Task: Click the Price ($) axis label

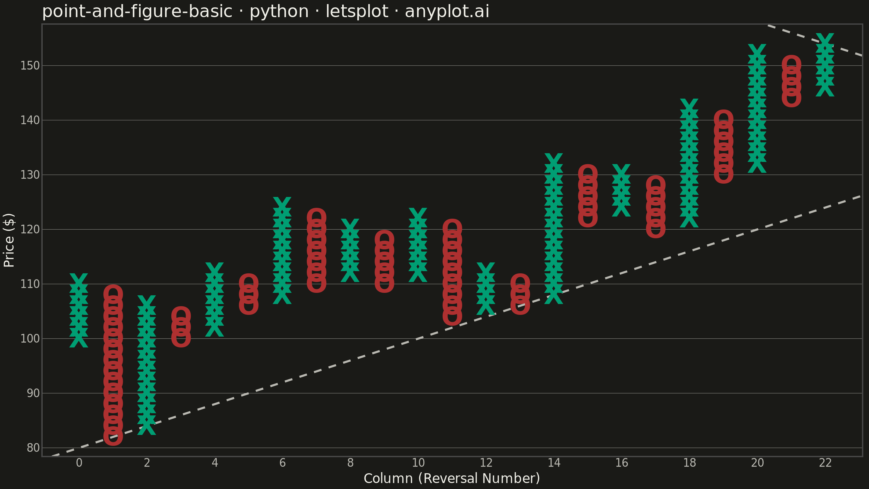Action: tap(9, 240)
